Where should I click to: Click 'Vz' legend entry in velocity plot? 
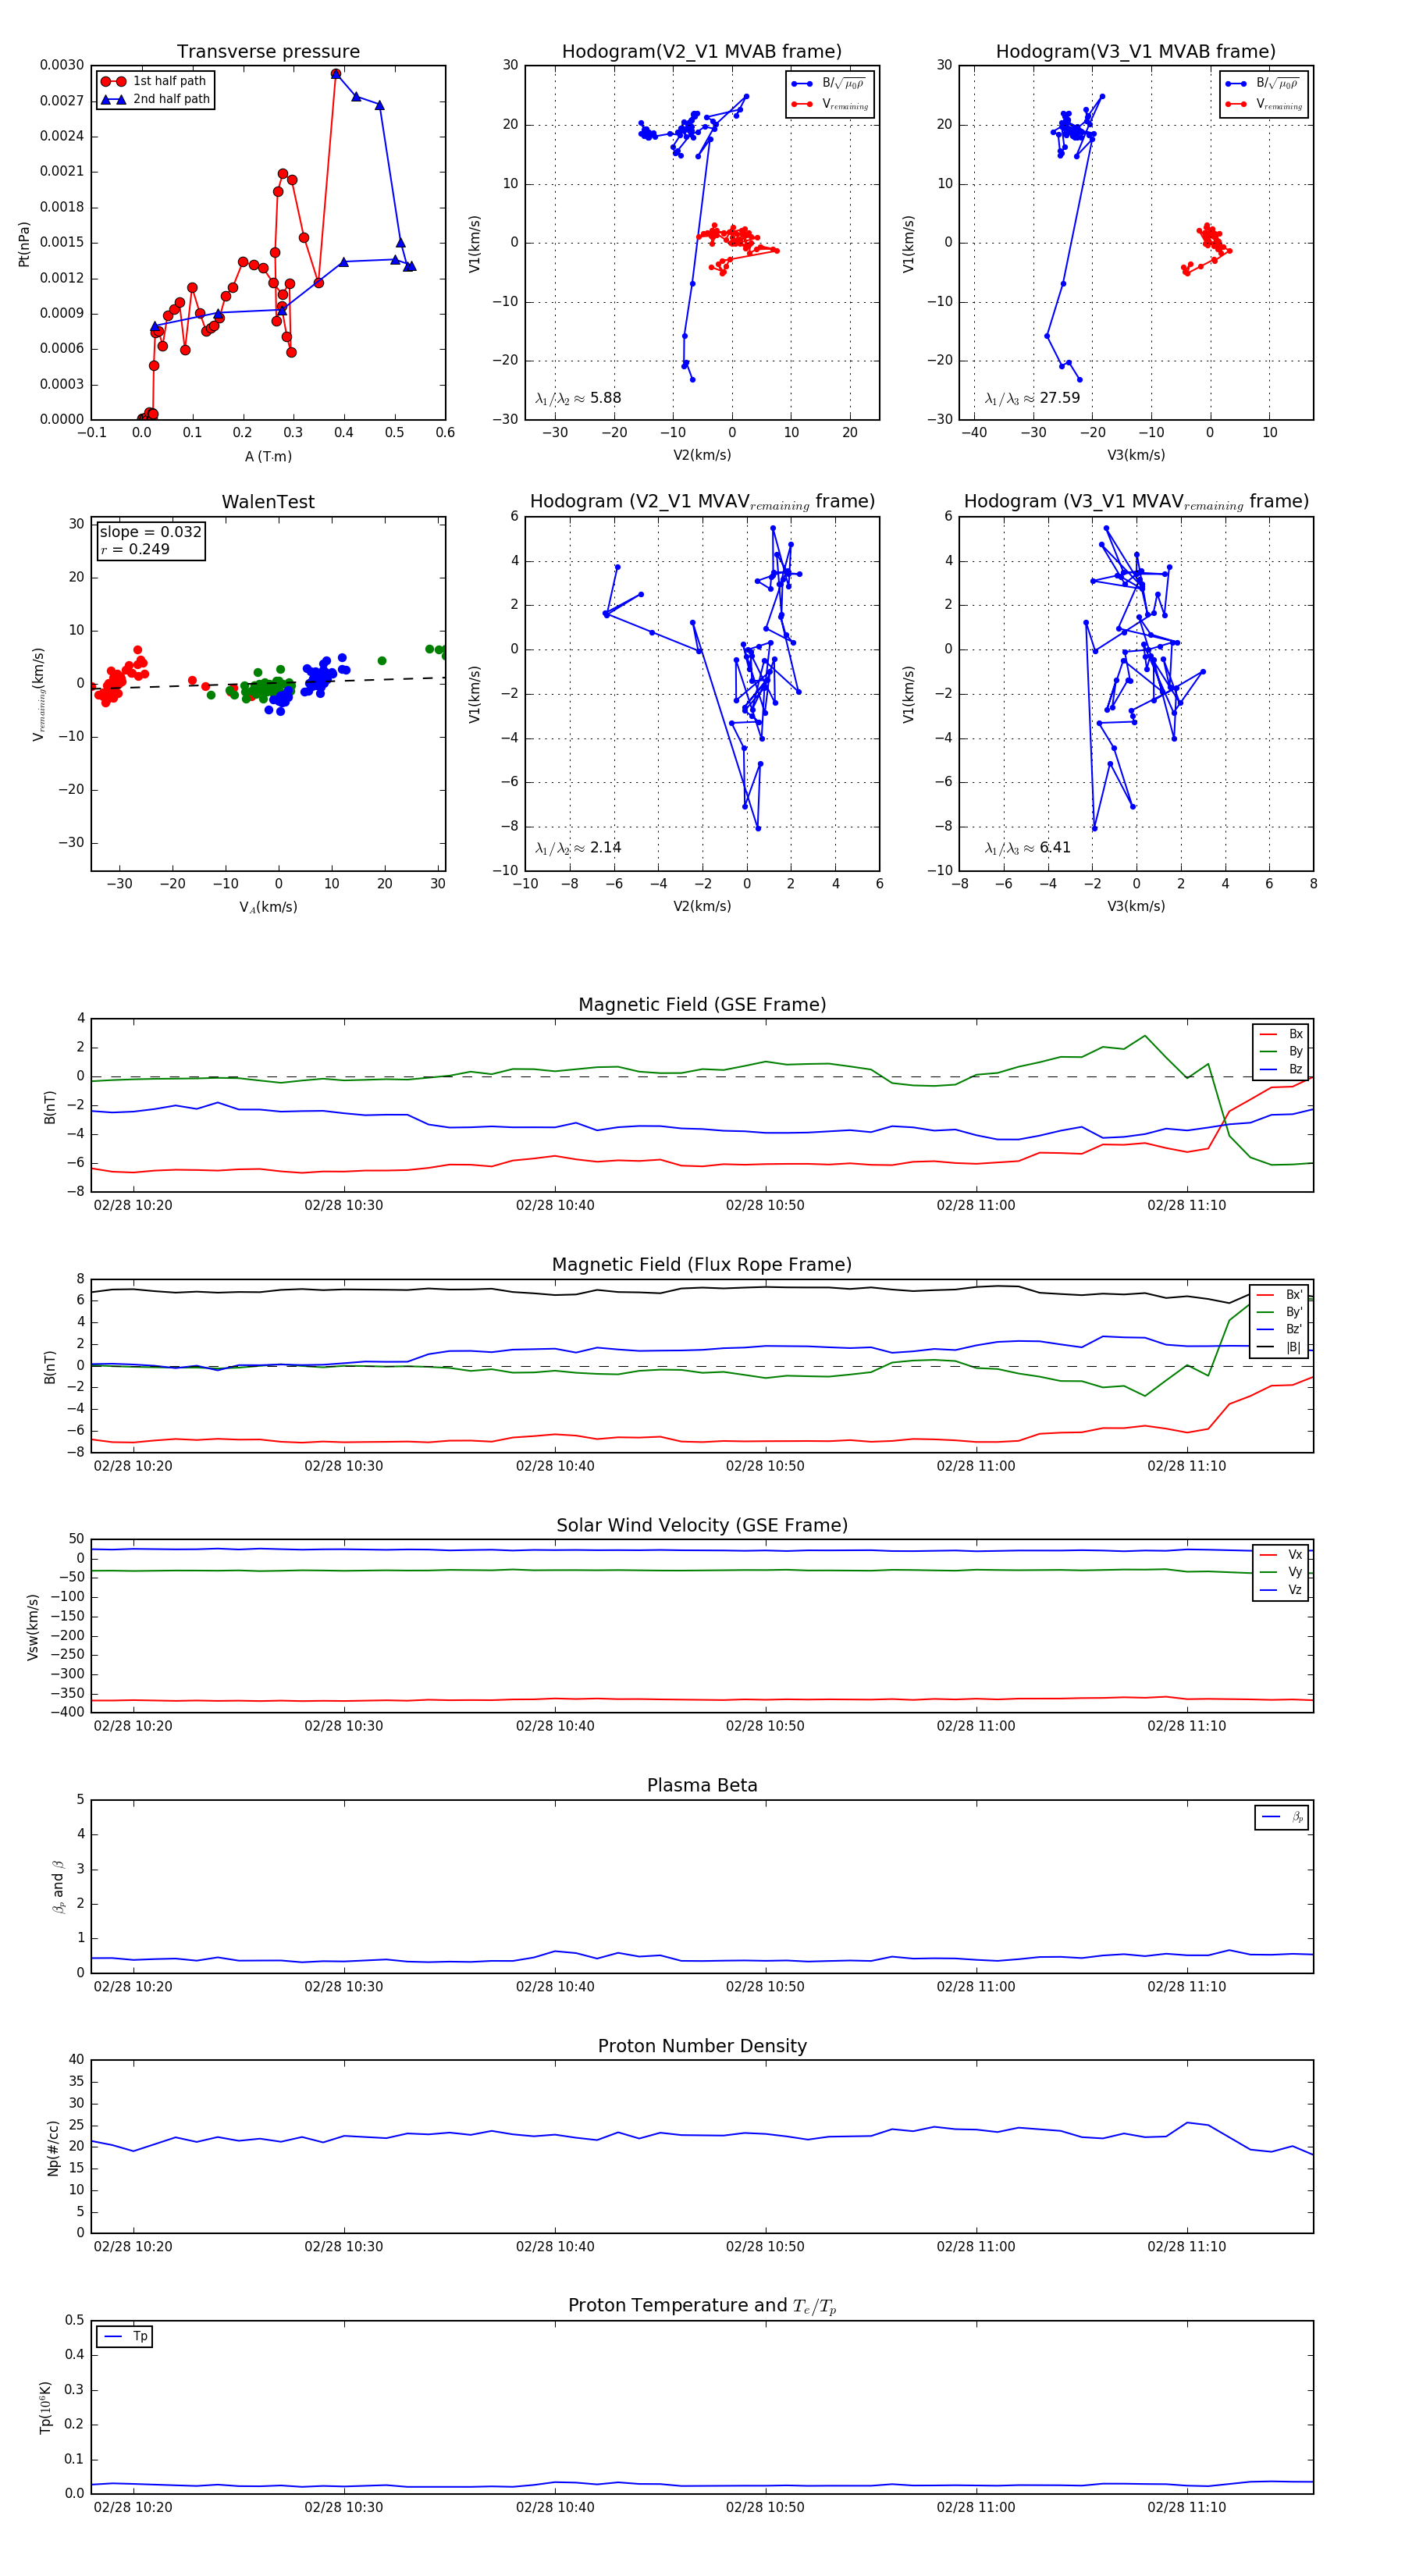1281,1590
